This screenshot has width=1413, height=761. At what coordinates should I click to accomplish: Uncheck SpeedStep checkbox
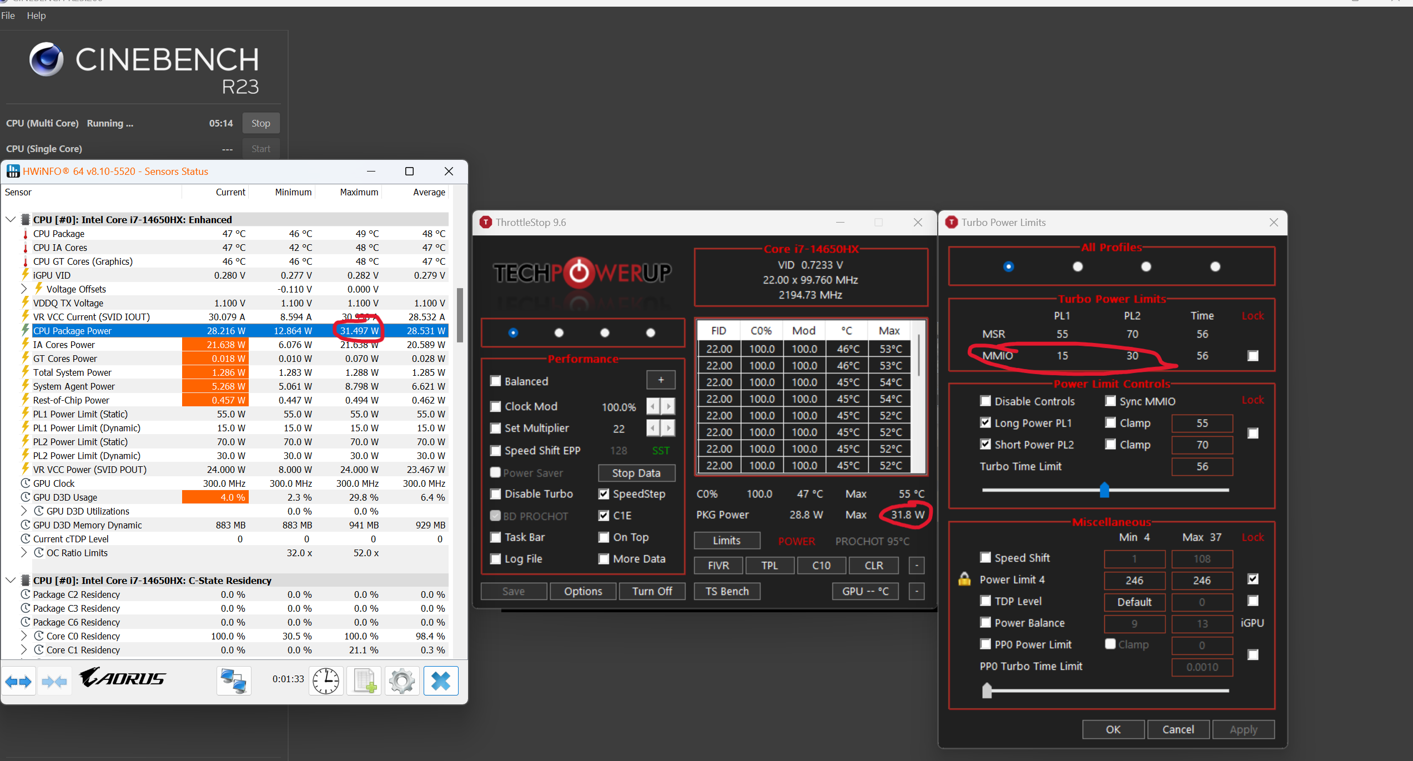click(604, 494)
